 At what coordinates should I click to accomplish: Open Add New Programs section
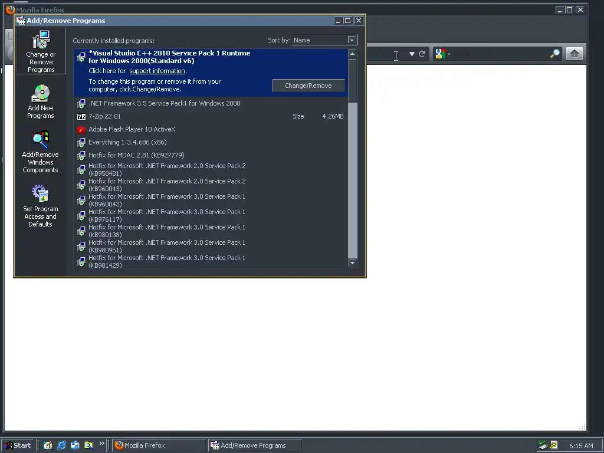[41, 101]
